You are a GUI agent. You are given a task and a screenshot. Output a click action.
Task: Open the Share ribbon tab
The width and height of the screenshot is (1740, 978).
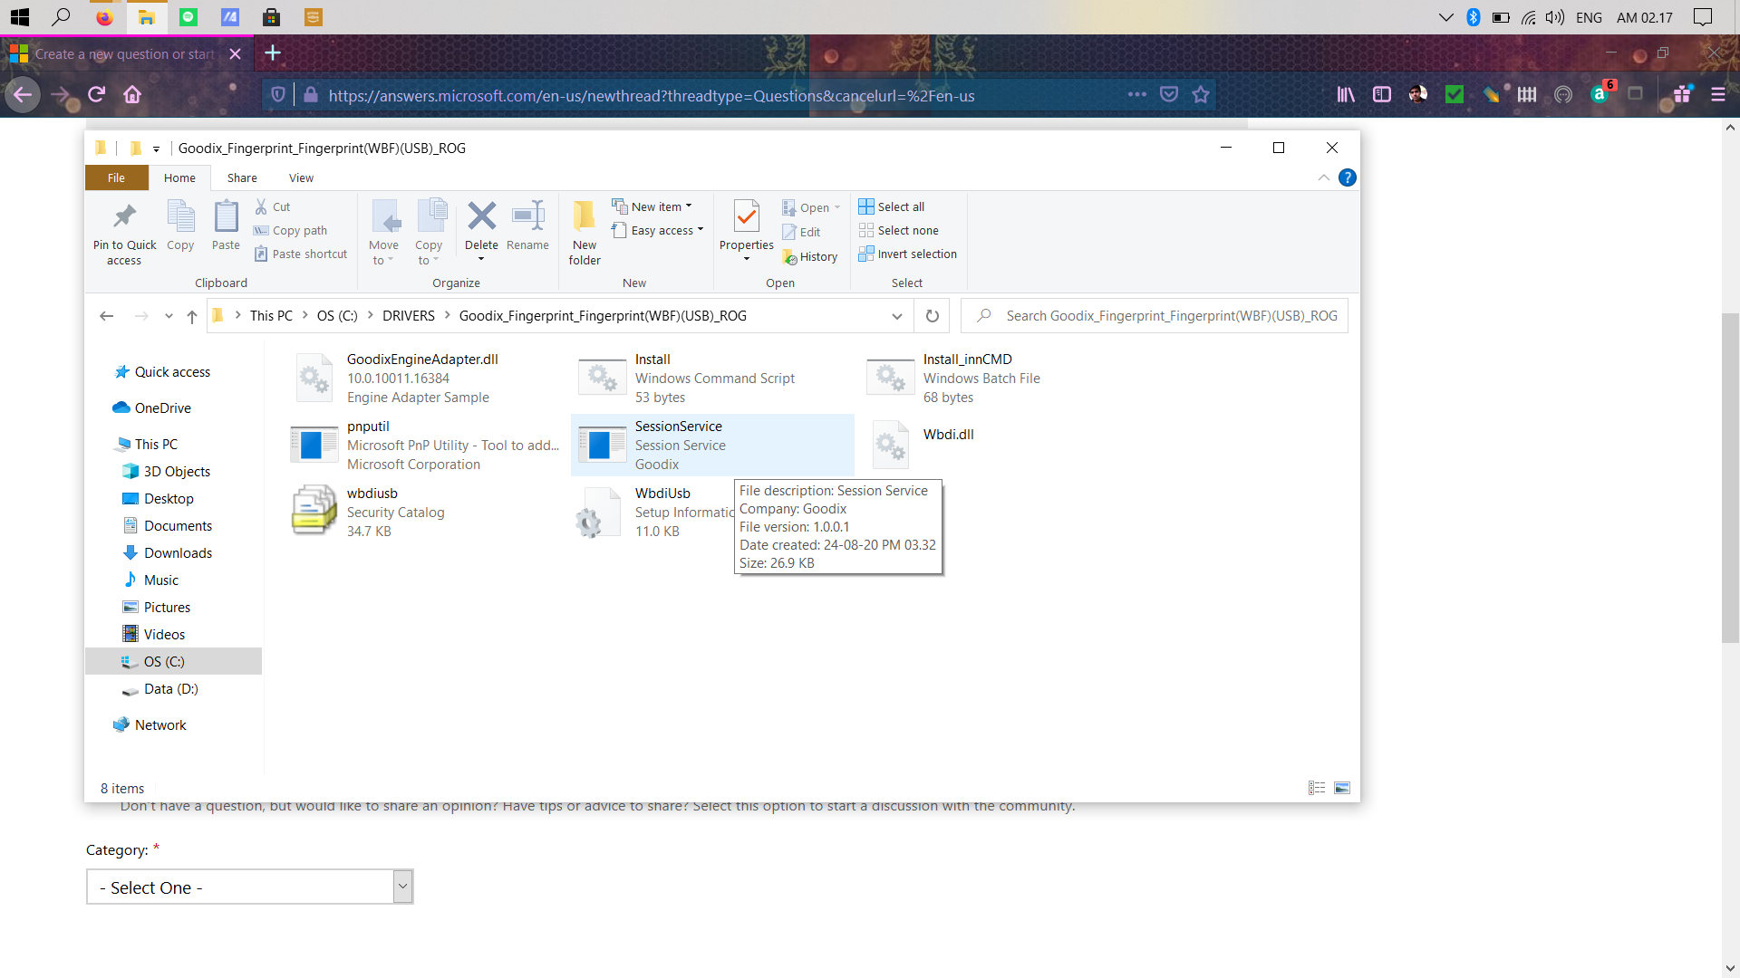coord(242,178)
